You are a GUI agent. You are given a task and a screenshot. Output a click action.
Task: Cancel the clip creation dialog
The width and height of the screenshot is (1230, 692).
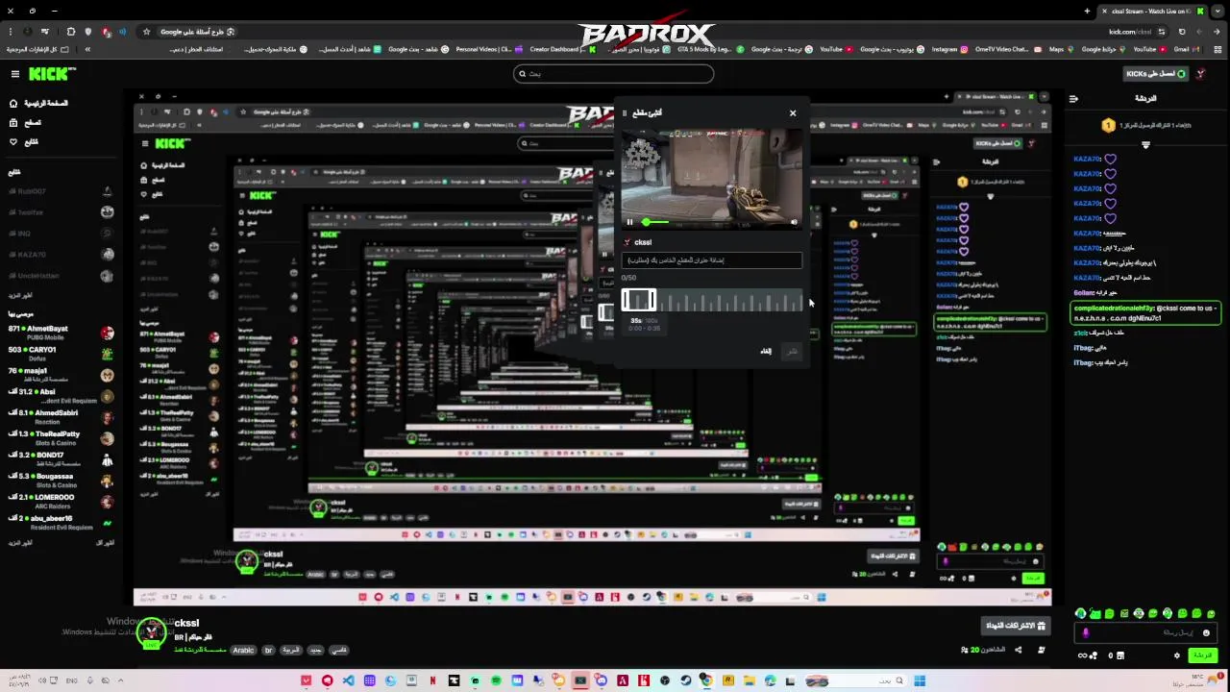(766, 352)
